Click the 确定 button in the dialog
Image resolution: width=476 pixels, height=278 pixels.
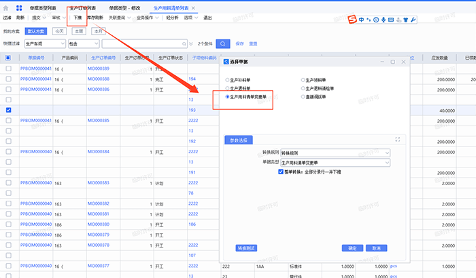coord(352,248)
